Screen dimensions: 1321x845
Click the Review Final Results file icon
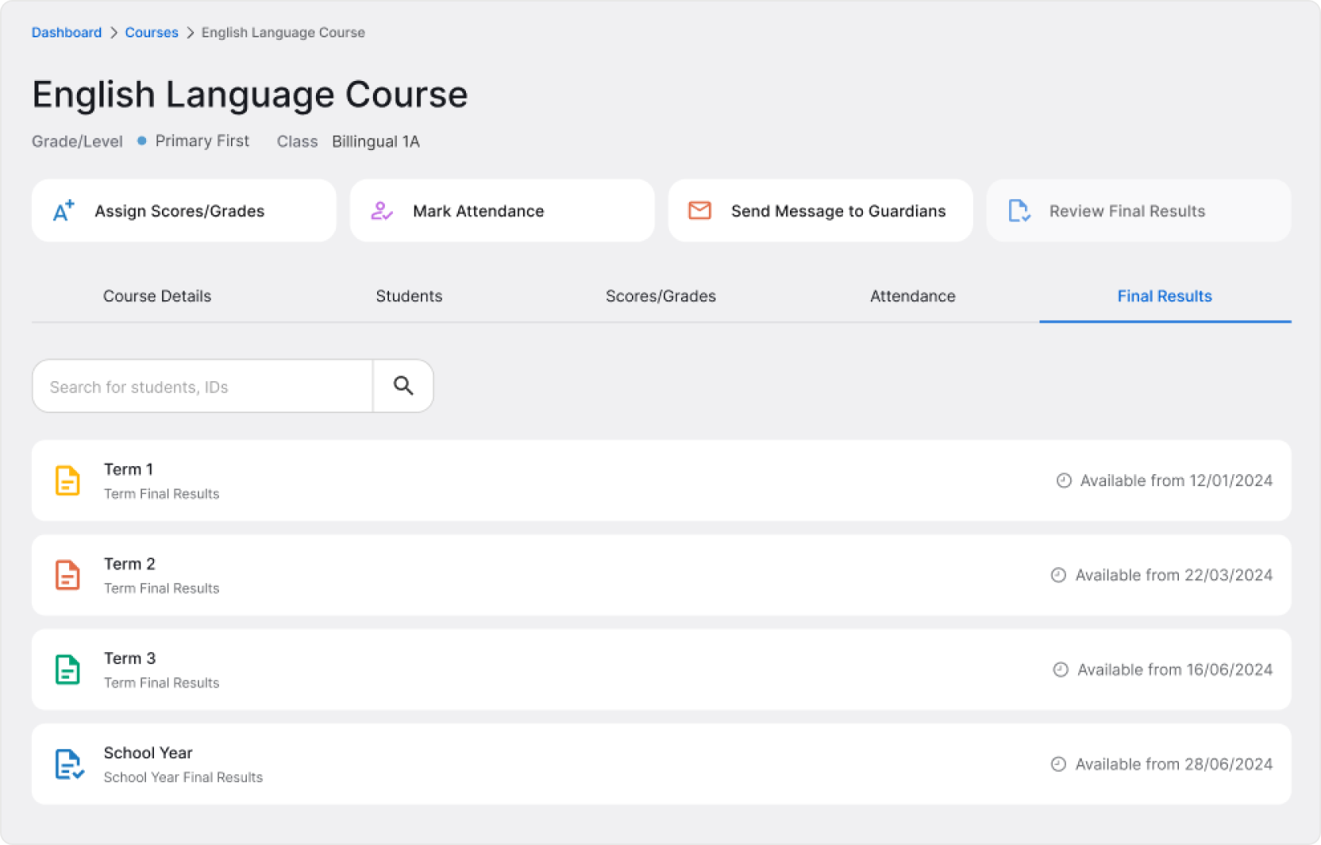click(1019, 210)
